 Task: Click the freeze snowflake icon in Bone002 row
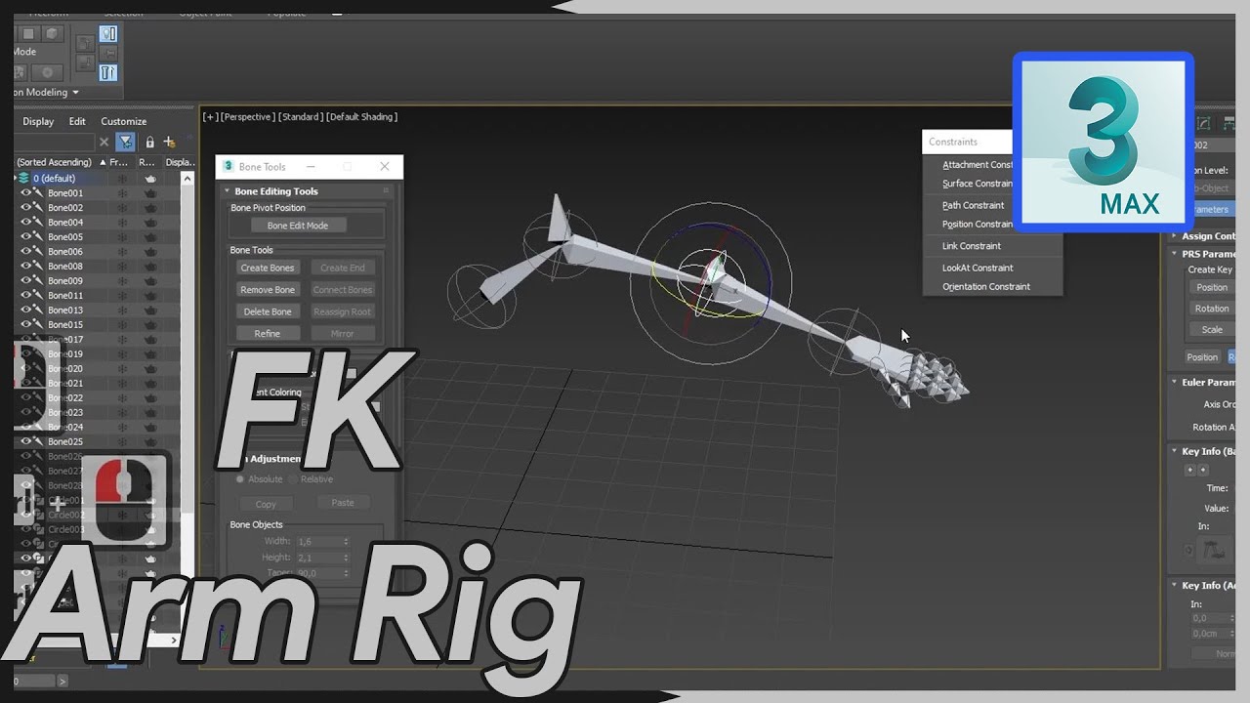click(121, 208)
